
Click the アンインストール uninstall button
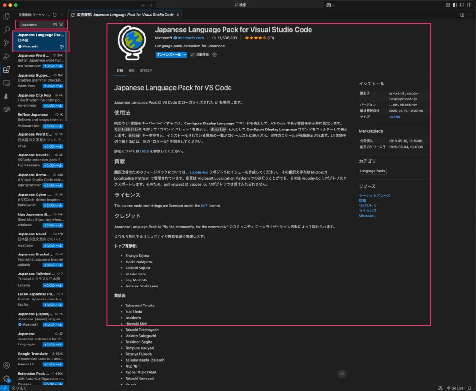point(169,55)
